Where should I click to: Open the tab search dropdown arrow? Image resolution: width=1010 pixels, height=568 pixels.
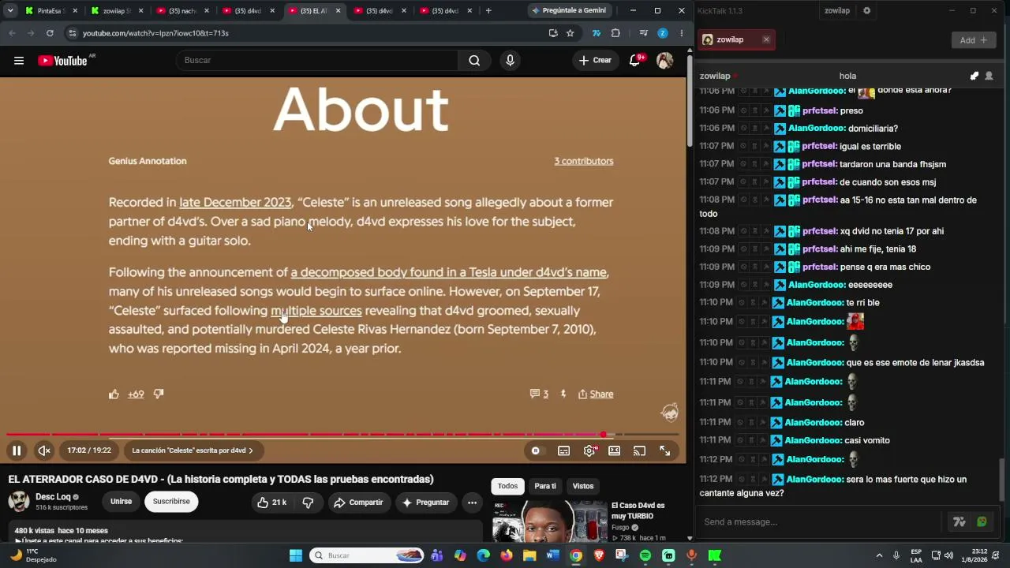coord(10,11)
